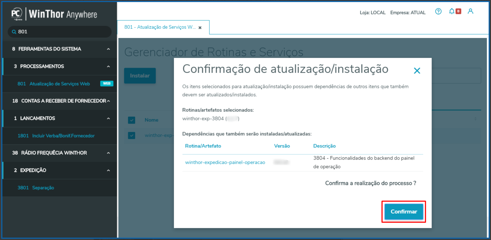Screen dimensions: 491x240
Task: Click the filter input field behind dialog
Action: click(x=456, y=76)
